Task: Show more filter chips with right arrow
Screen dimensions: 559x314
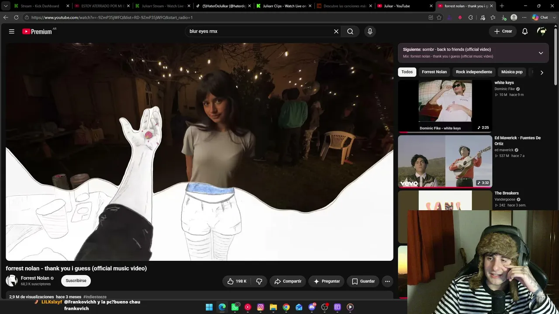Action: (x=542, y=72)
